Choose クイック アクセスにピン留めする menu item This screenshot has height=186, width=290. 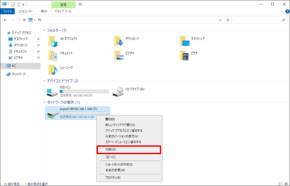(129, 130)
